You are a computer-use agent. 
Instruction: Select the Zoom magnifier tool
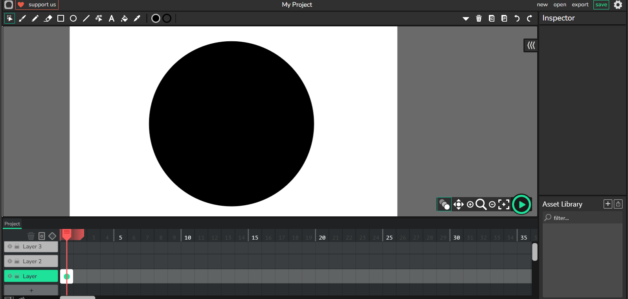pyautogui.click(x=481, y=205)
